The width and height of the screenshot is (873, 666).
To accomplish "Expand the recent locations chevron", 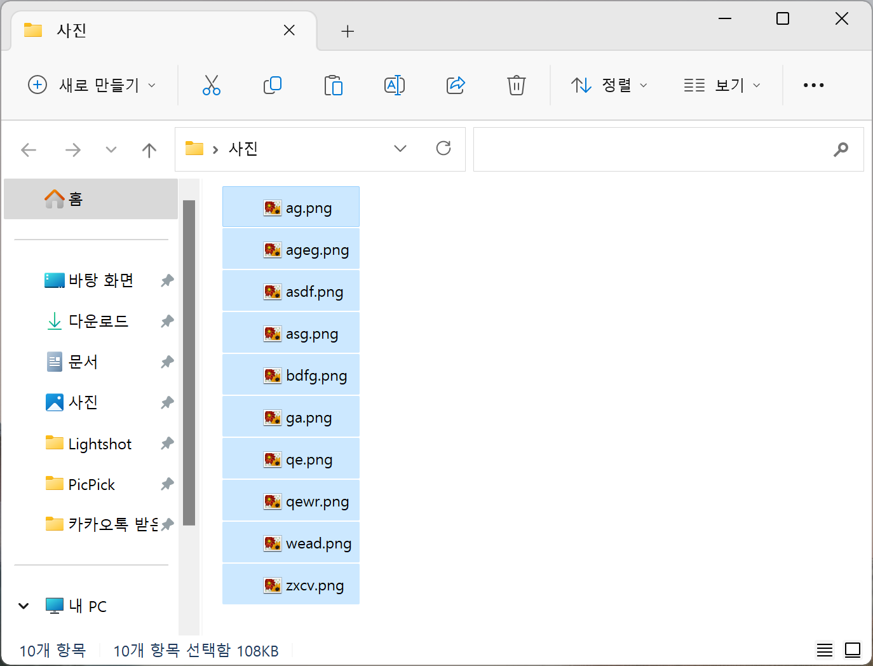I will coord(111,150).
